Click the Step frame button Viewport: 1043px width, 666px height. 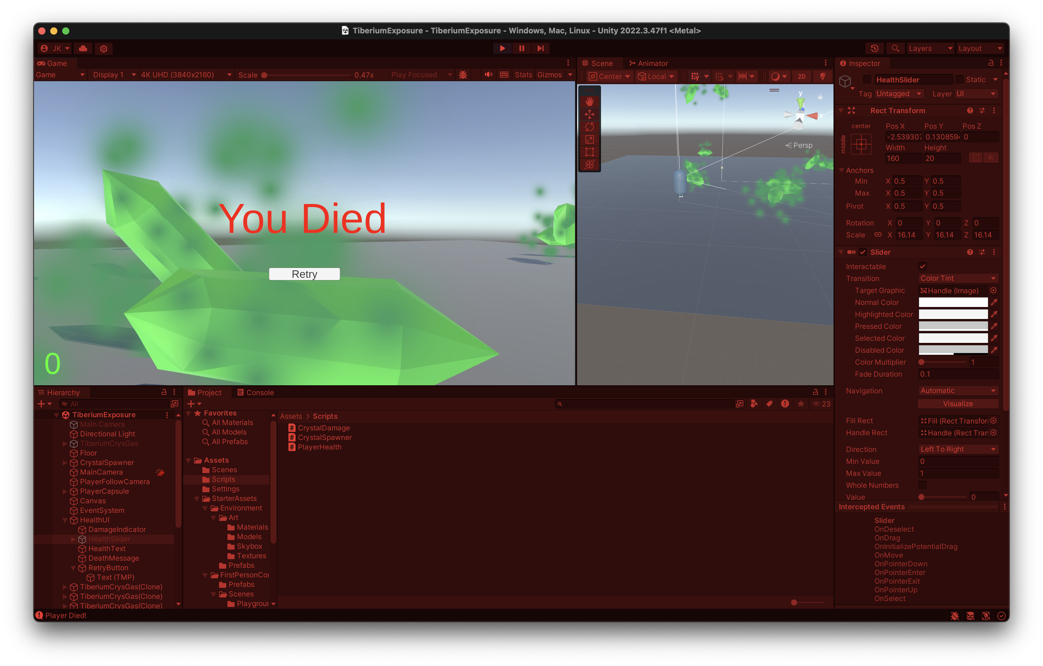coord(540,48)
